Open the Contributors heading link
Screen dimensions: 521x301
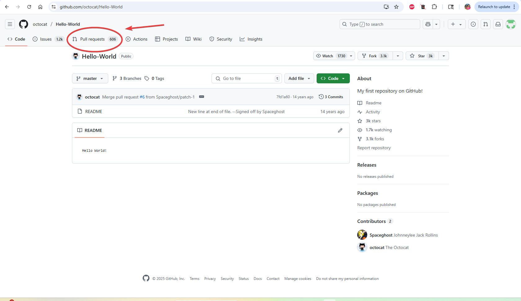pos(375,221)
